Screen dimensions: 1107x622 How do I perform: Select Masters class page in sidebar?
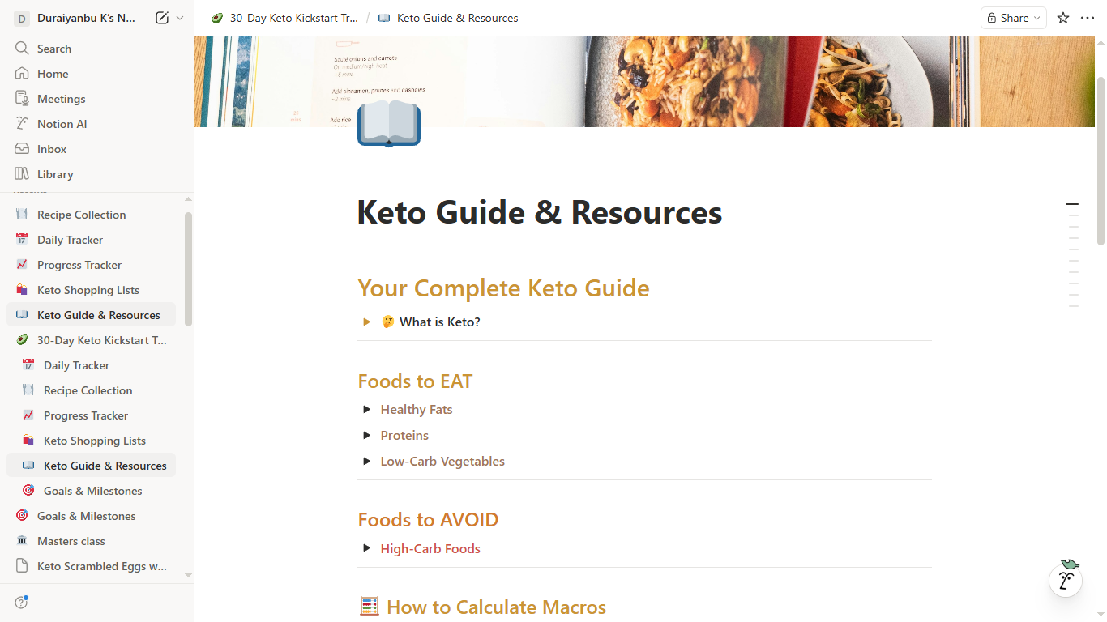pyautogui.click(x=71, y=541)
